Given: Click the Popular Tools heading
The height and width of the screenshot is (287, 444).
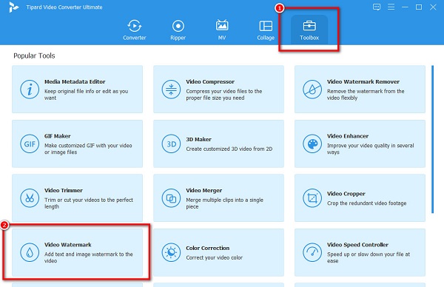Looking at the screenshot, I should click(34, 55).
